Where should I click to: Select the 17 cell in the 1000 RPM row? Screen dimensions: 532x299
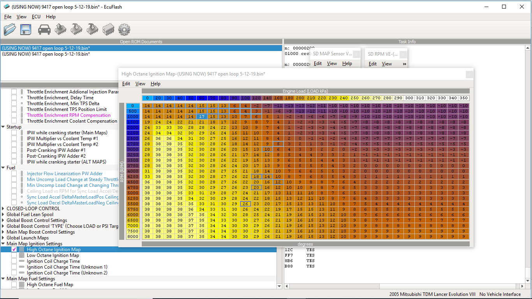(x=201, y=116)
